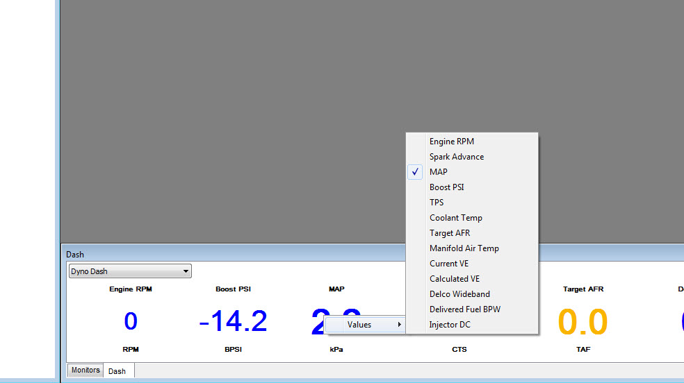The width and height of the screenshot is (684, 383).
Task: Pick Manifold Air Temp from menu
Action: click(471, 248)
